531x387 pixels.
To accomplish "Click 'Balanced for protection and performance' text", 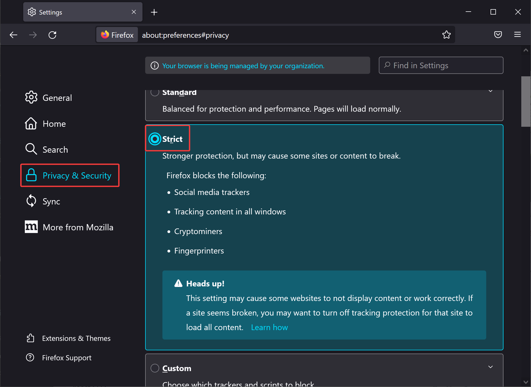I will tap(282, 109).
